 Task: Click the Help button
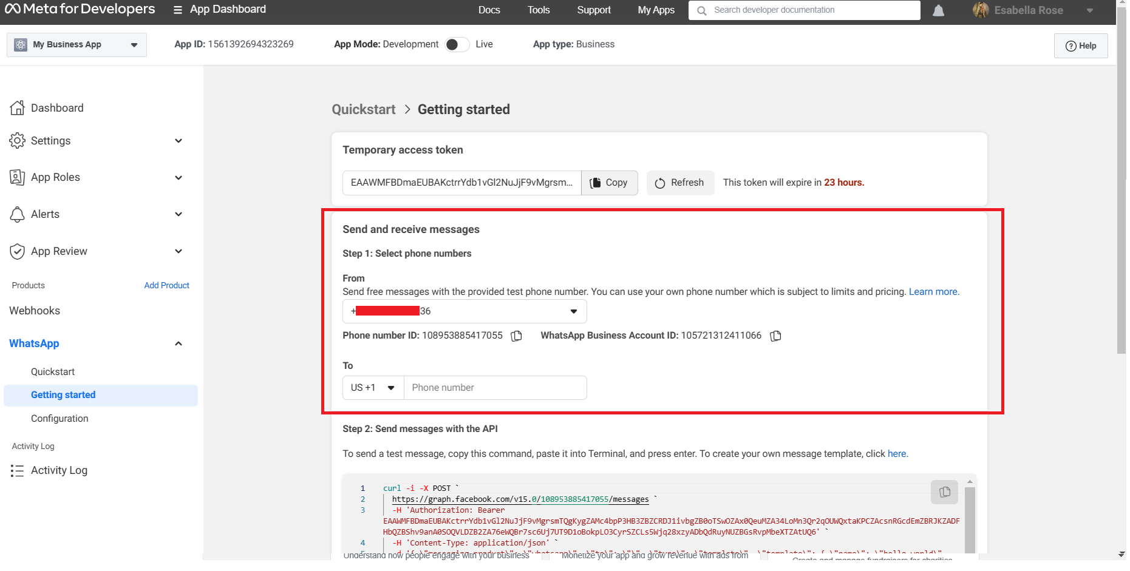[1081, 46]
